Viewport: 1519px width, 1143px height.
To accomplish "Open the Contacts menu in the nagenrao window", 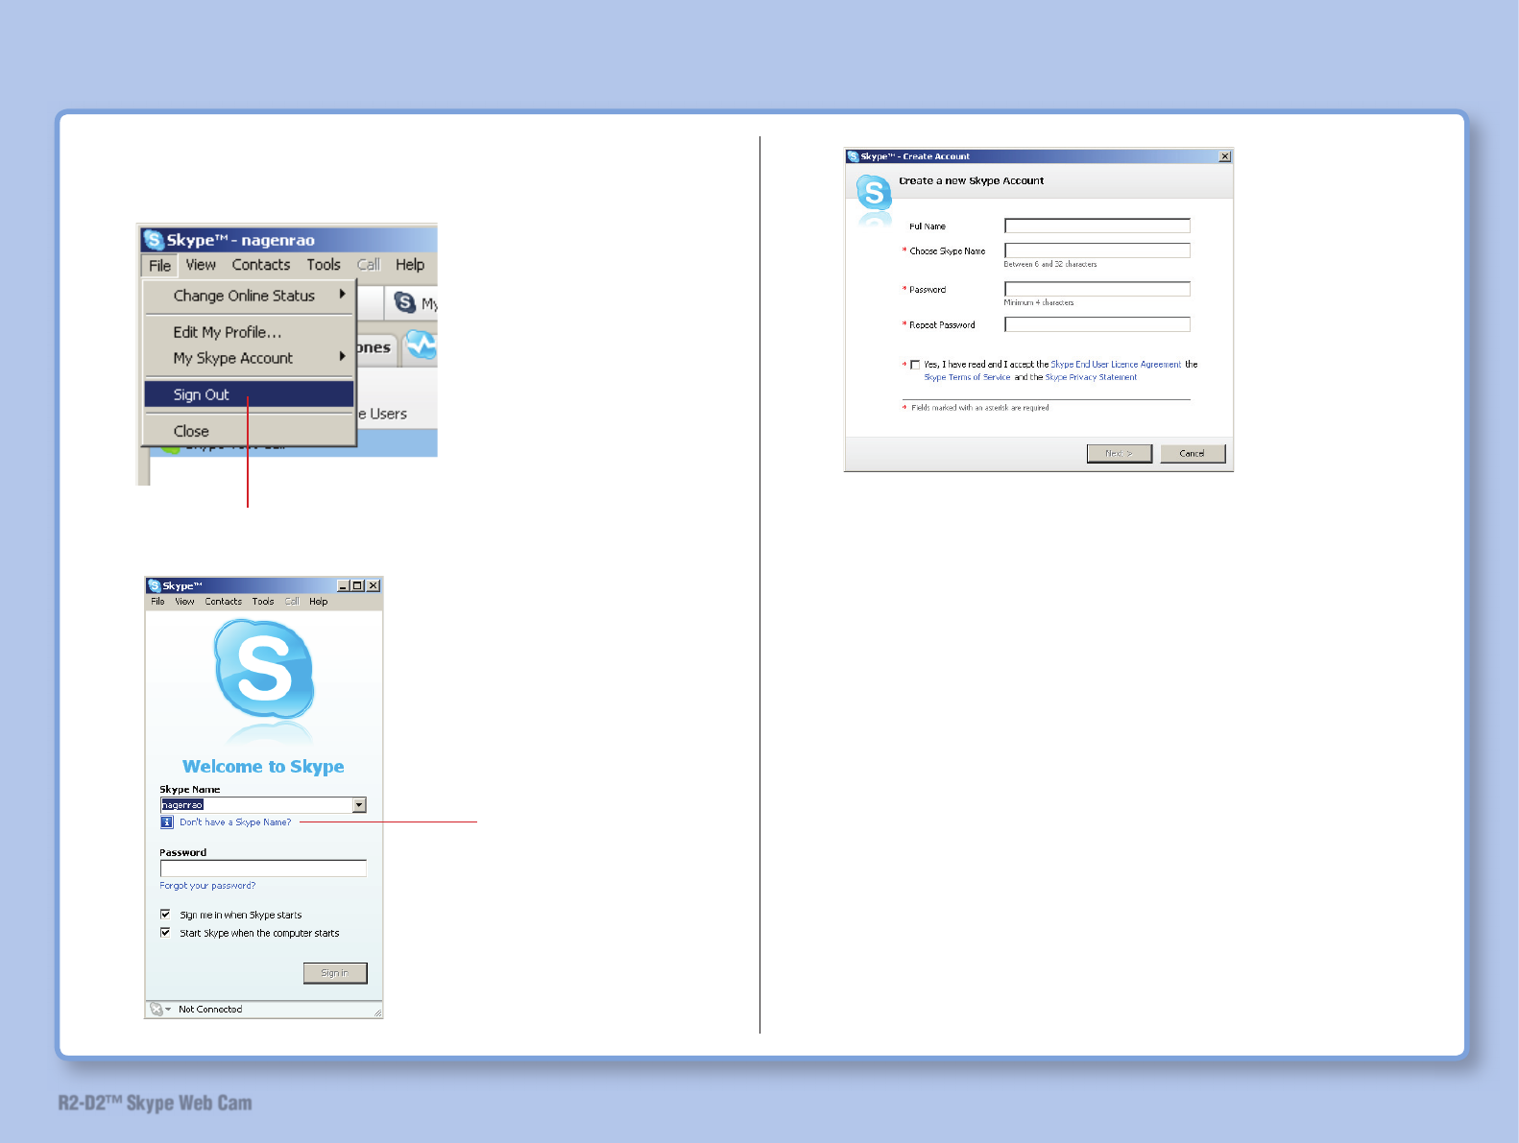I will [261, 265].
